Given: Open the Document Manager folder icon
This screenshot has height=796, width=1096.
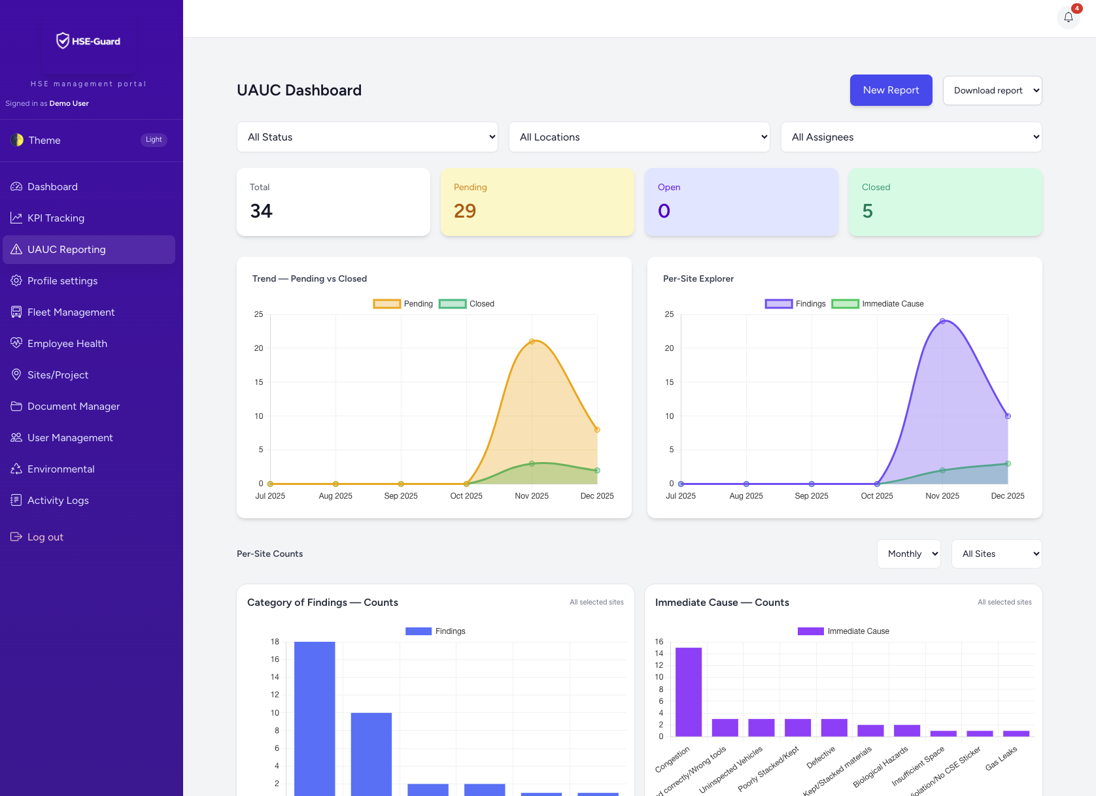Looking at the screenshot, I should (x=16, y=406).
